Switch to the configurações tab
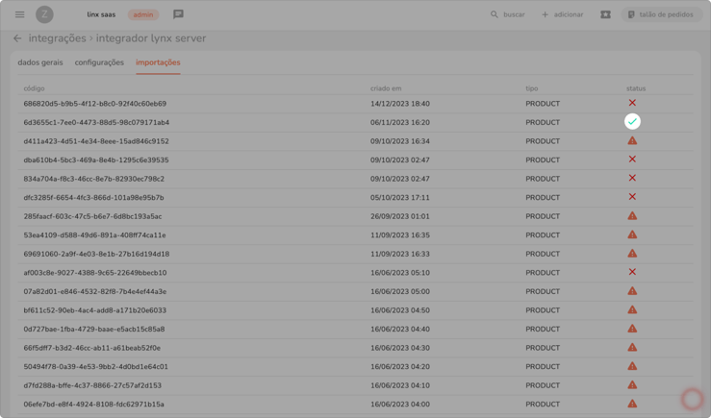The image size is (711, 418). [99, 62]
